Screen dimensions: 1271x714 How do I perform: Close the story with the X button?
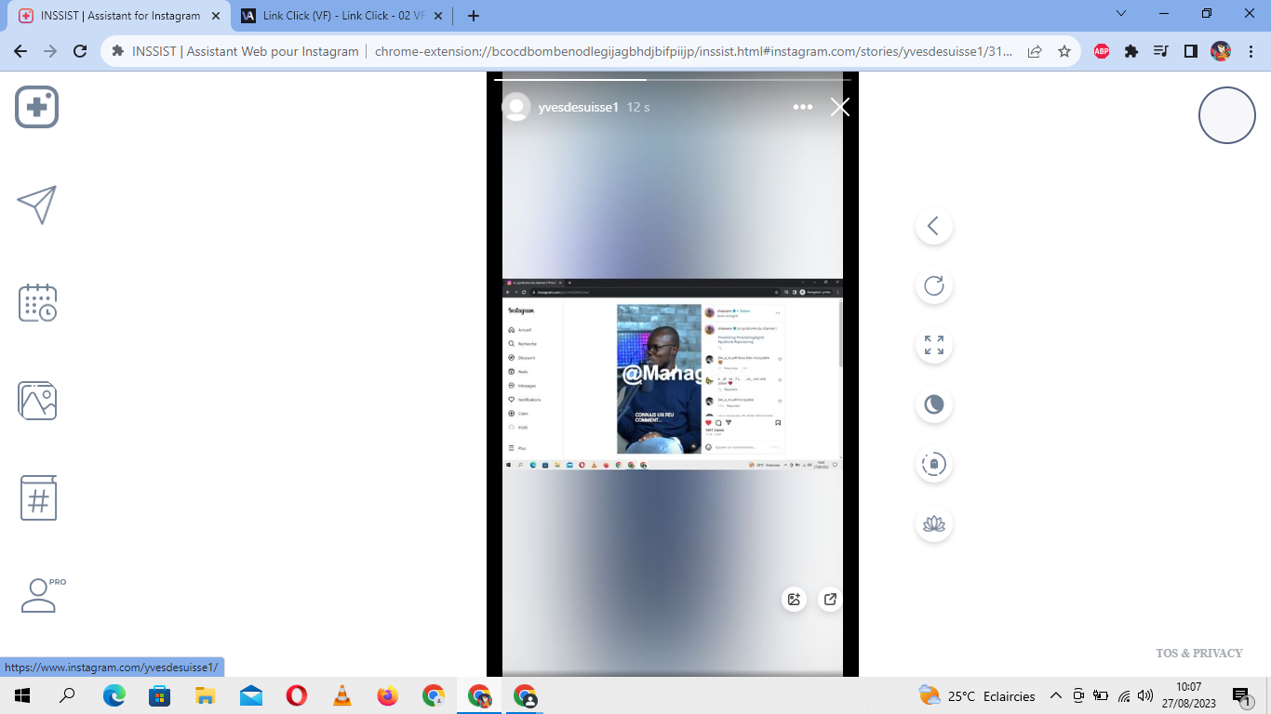[x=839, y=107]
